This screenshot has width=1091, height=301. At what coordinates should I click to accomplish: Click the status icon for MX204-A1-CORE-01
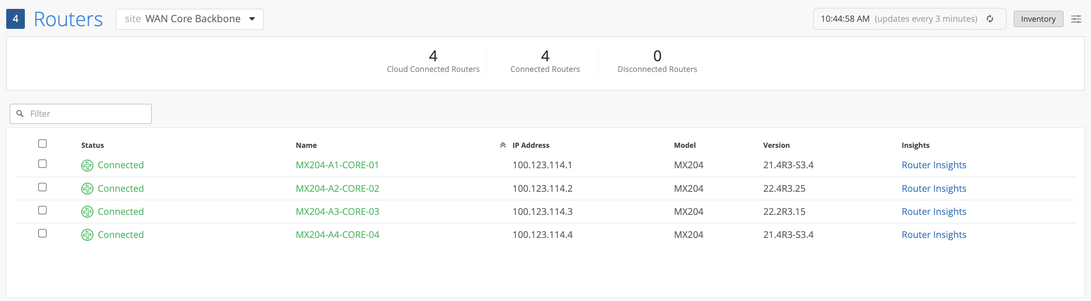(x=87, y=165)
